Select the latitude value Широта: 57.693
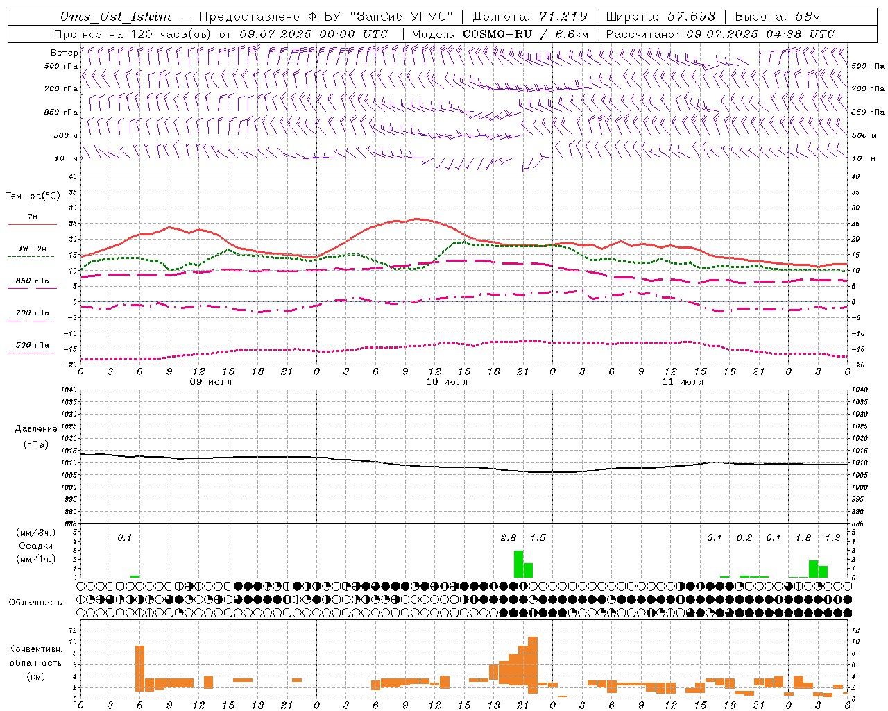This screenshot has width=888, height=711. click(x=663, y=17)
